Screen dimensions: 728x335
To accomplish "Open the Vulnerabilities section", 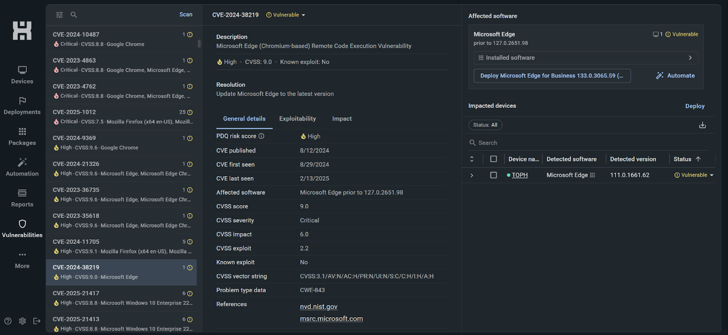I will coord(22,229).
